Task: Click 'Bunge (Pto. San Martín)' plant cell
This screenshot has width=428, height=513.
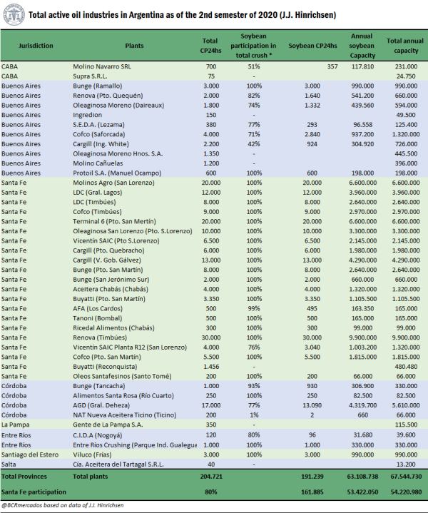Action: (108, 270)
